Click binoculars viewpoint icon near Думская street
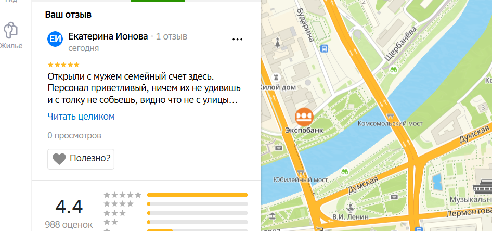The width and height of the screenshot is (492, 231). tap(344, 172)
